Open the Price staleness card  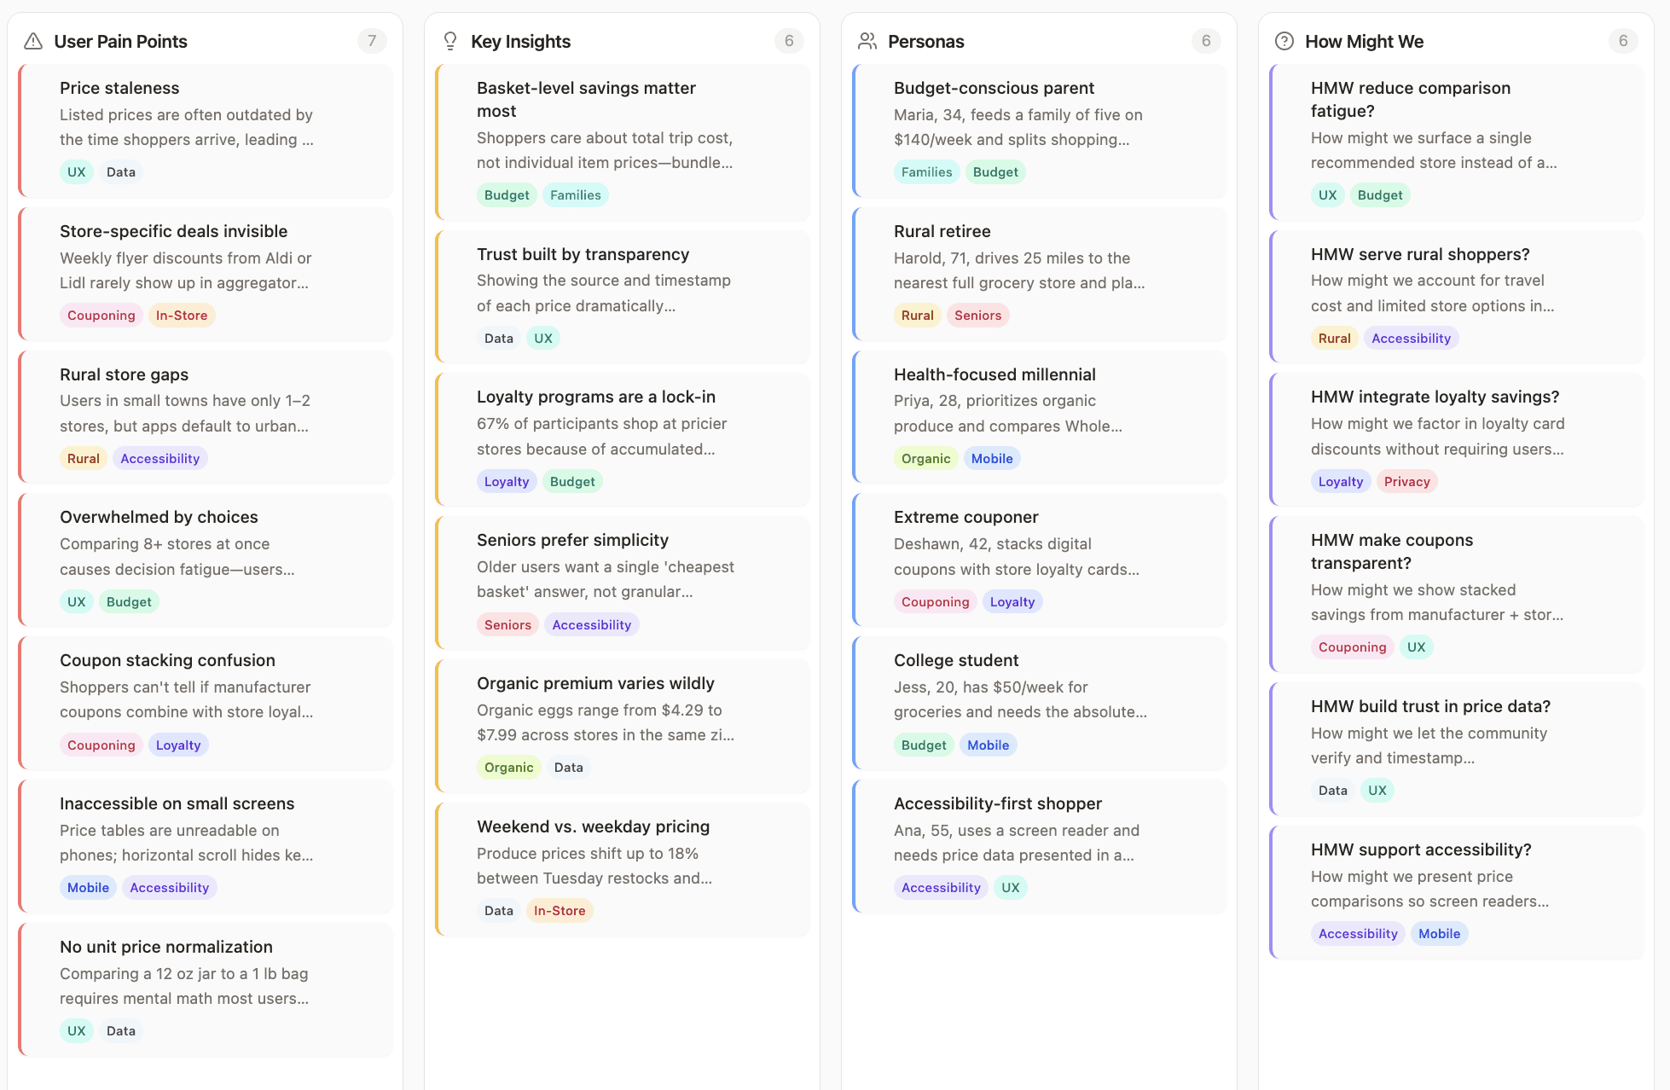click(205, 128)
